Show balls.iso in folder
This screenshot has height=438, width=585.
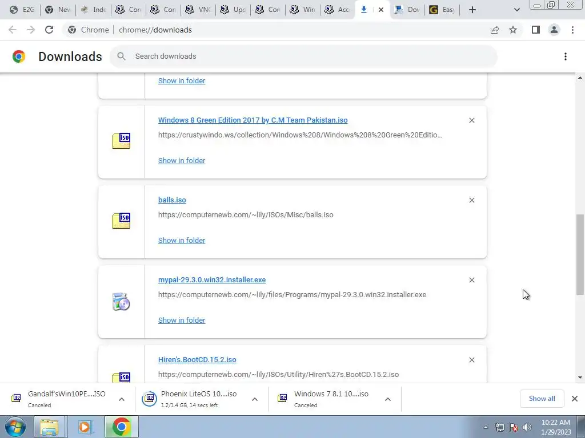coord(182,240)
